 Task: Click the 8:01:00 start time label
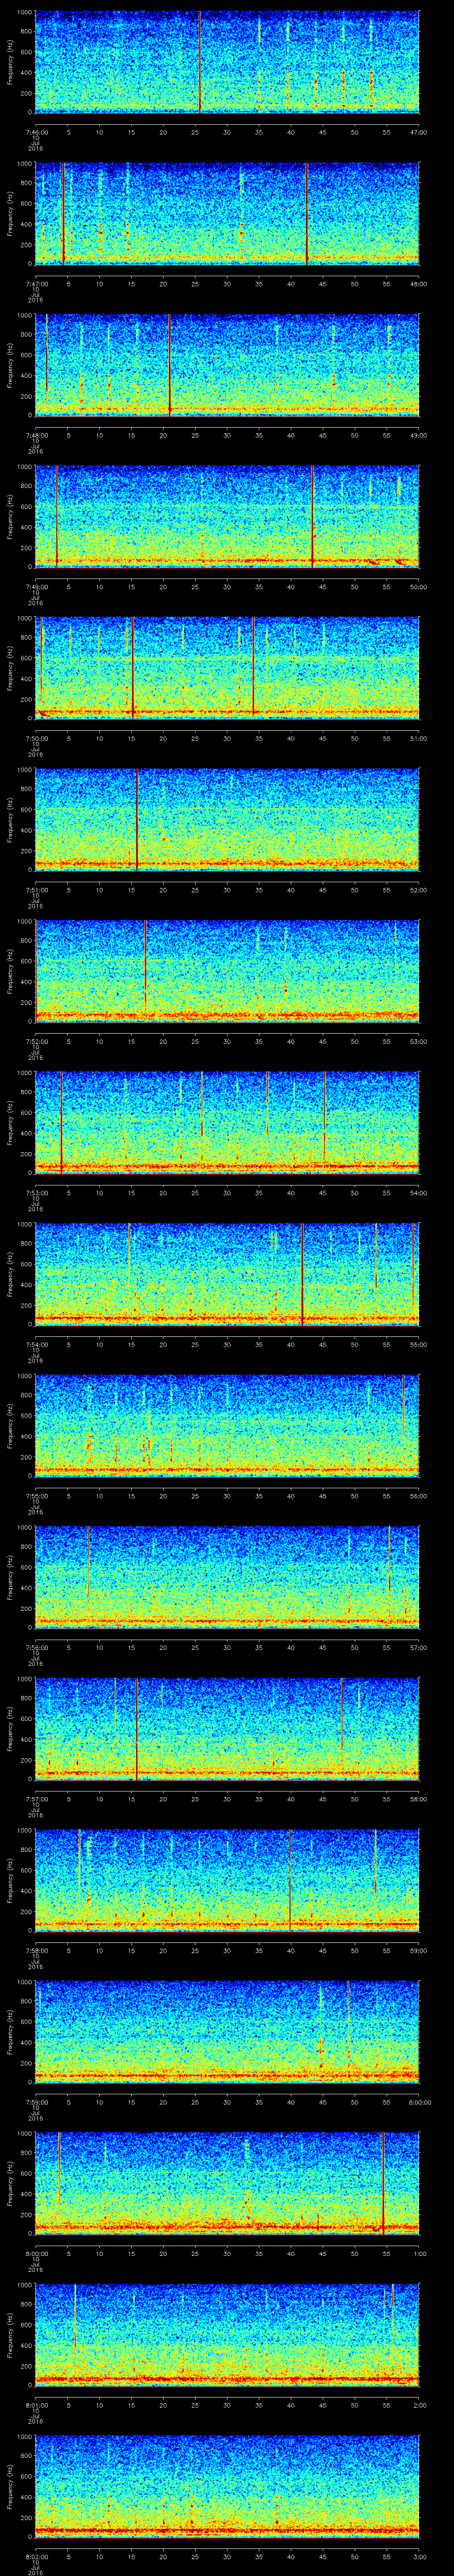(36, 2404)
